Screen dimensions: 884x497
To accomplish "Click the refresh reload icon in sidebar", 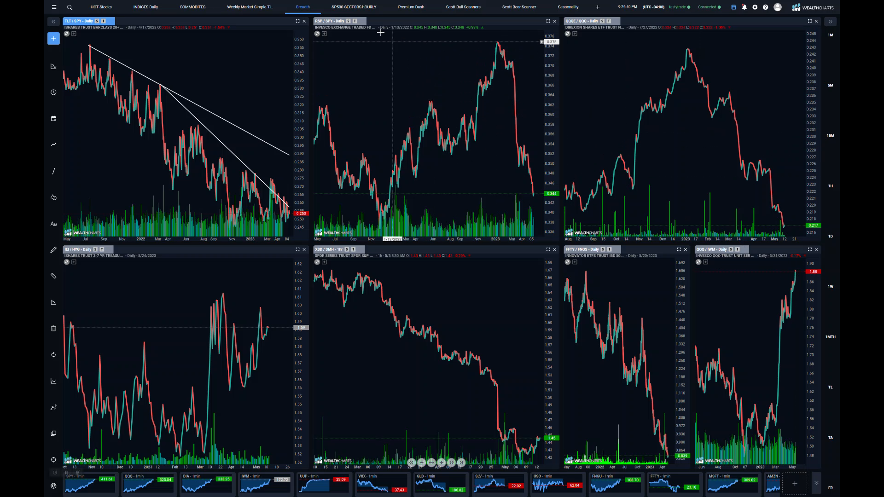I will pos(53,355).
